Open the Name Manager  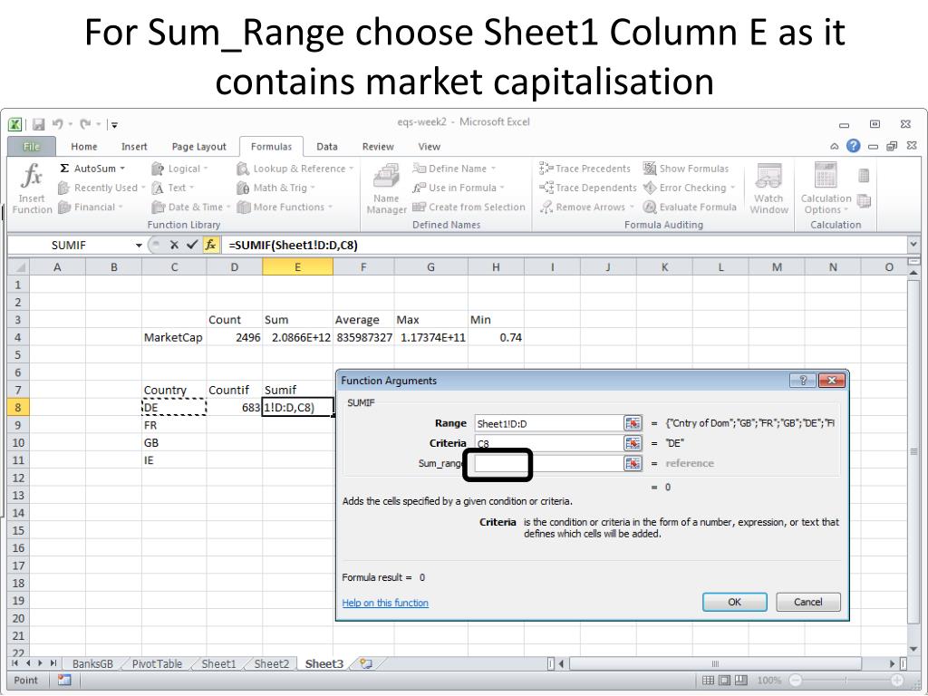point(386,188)
